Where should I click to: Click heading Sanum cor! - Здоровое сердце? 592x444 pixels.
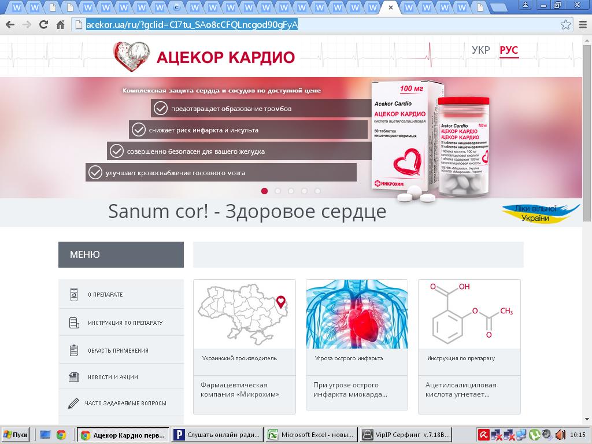[247, 212]
